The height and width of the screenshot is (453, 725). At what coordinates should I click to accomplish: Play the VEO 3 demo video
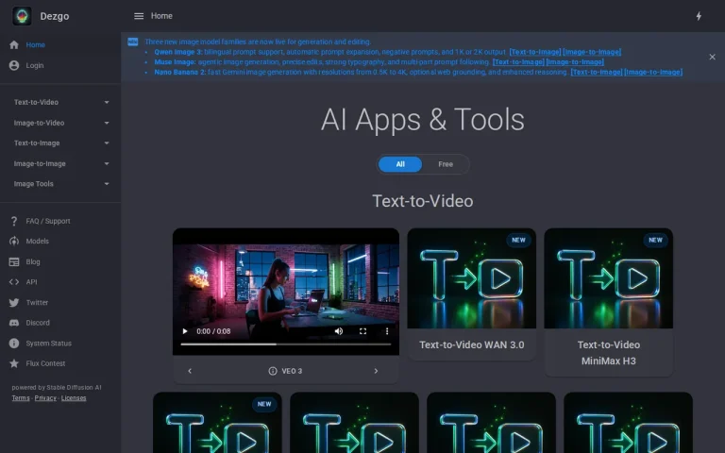(x=185, y=331)
